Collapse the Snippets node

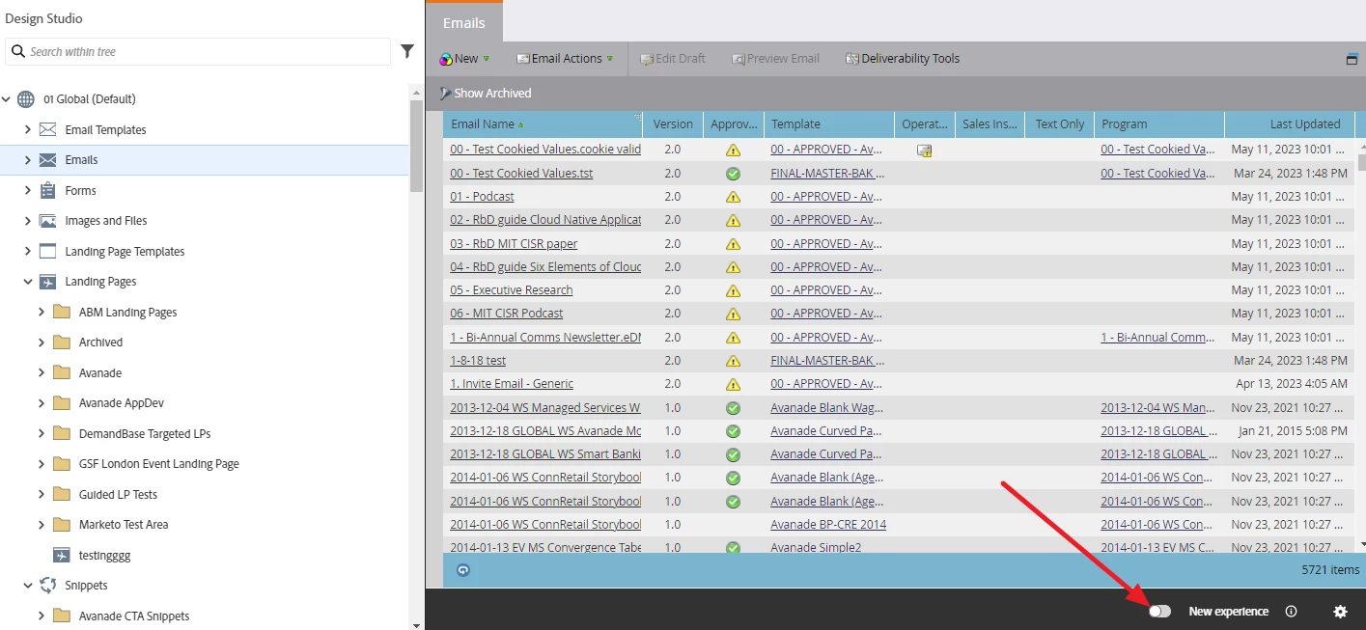(28, 586)
